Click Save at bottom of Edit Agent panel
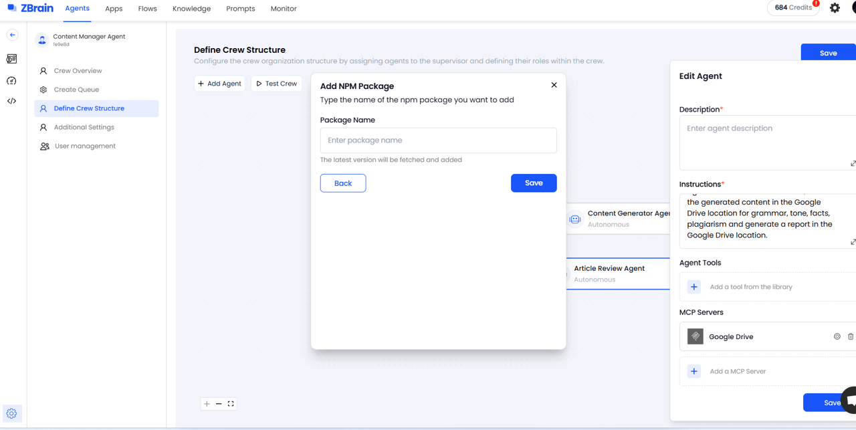The image size is (856, 430). click(x=829, y=403)
